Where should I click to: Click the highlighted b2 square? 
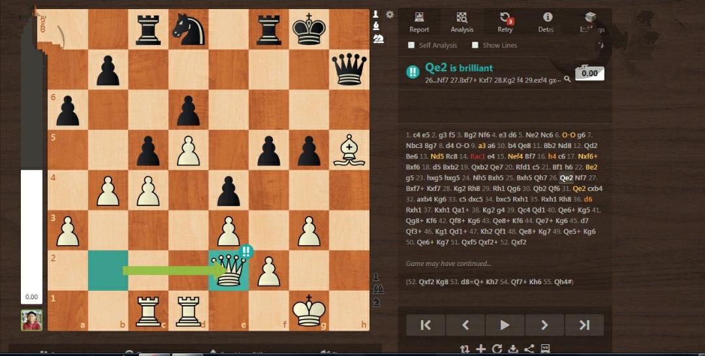click(108, 270)
